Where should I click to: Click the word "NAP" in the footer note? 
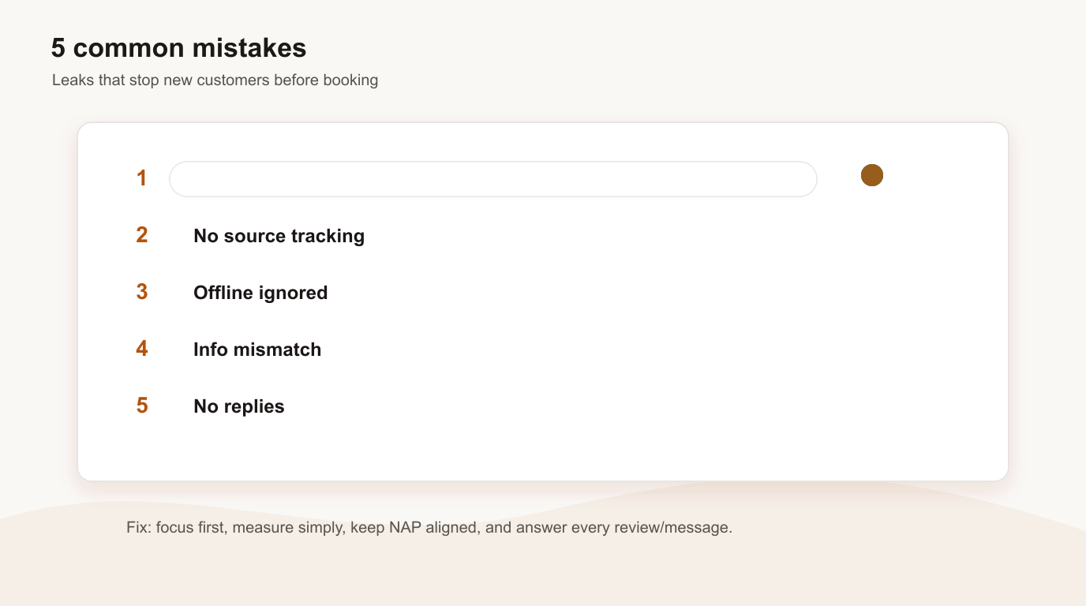(x=406, y=527)
